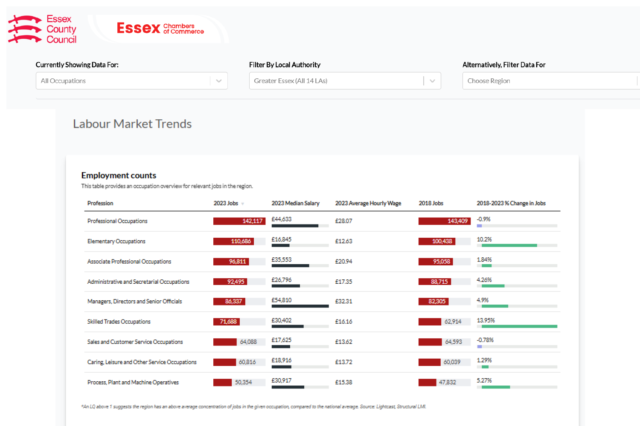Click the 142,117 jobs red bar

click(x=239, y=221)
